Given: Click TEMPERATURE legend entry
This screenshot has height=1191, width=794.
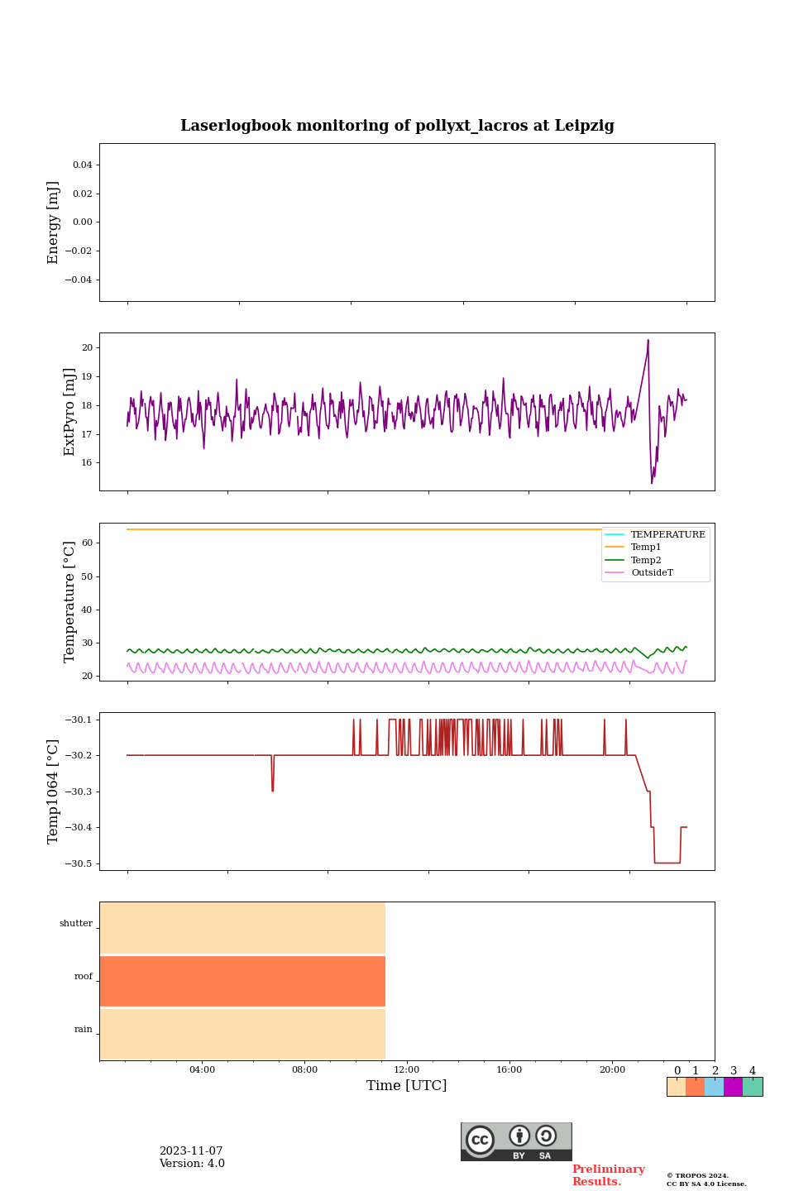Looking at the screenshot, I should tap(656, 535).
